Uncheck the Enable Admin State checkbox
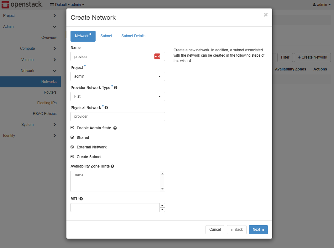This screenshot has height=248, width=334. [72, 128]
